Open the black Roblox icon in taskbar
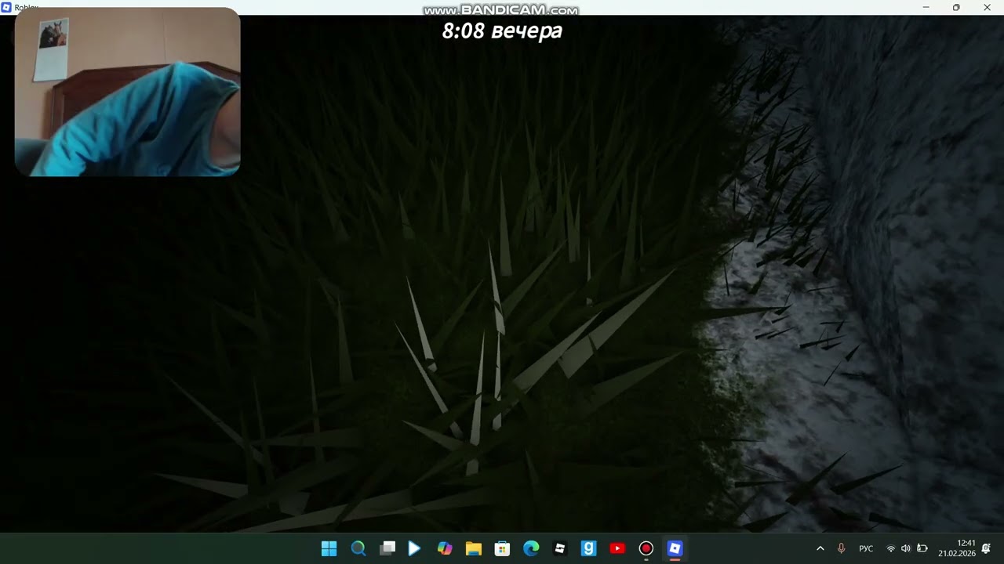Image resolution: width=1004 pixels, height=564 pixels. click(x=560, y=548)
